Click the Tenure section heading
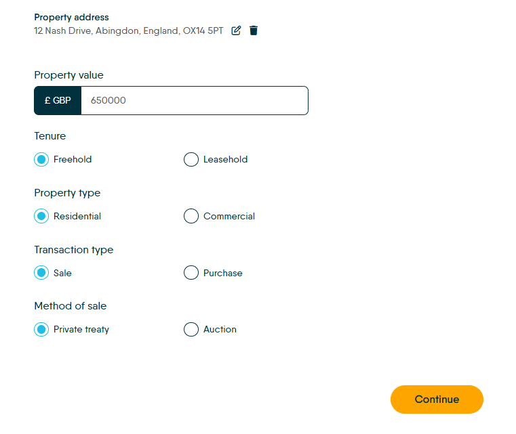The height and width of the screenshot is (434, 516). point(50,136)
